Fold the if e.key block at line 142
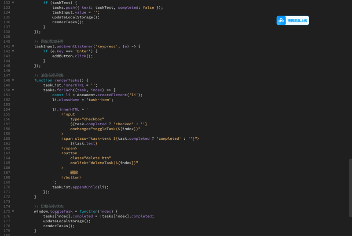The width and height of the screenshot is (352, 236). click(13, 51)
